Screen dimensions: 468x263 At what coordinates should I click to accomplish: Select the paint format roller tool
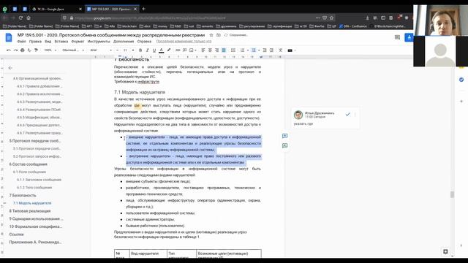click(36, 50)
